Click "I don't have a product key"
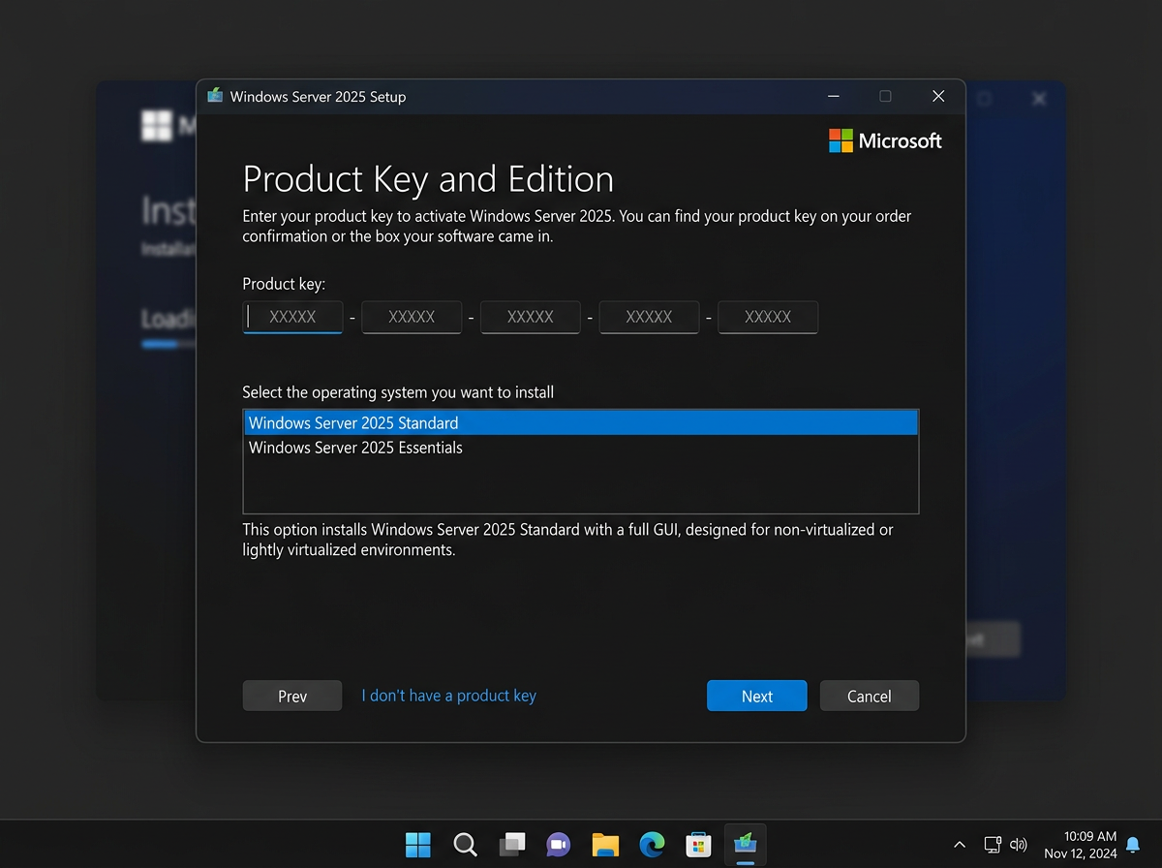Image resolution: width=1162 pixels, height=868 pixels. tap(448, 696)
